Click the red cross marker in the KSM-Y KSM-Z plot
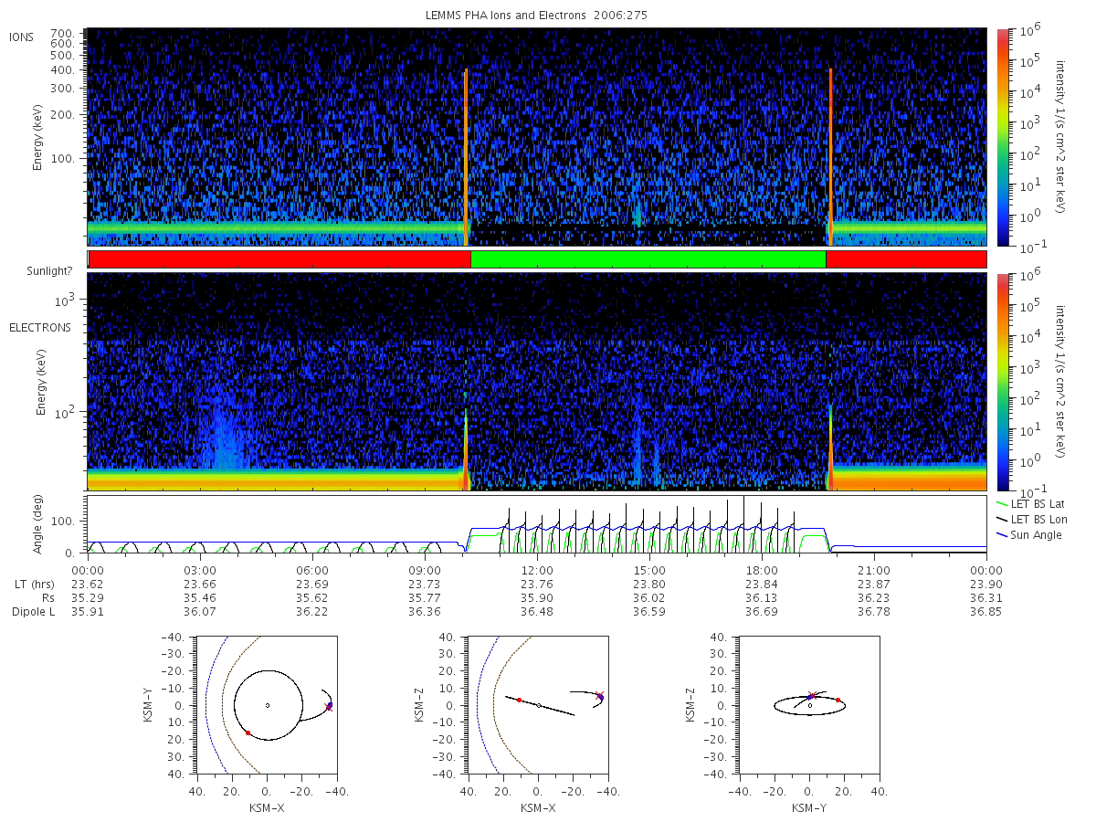Screen dimensions: 1096x822 click(x=811, y=695)
